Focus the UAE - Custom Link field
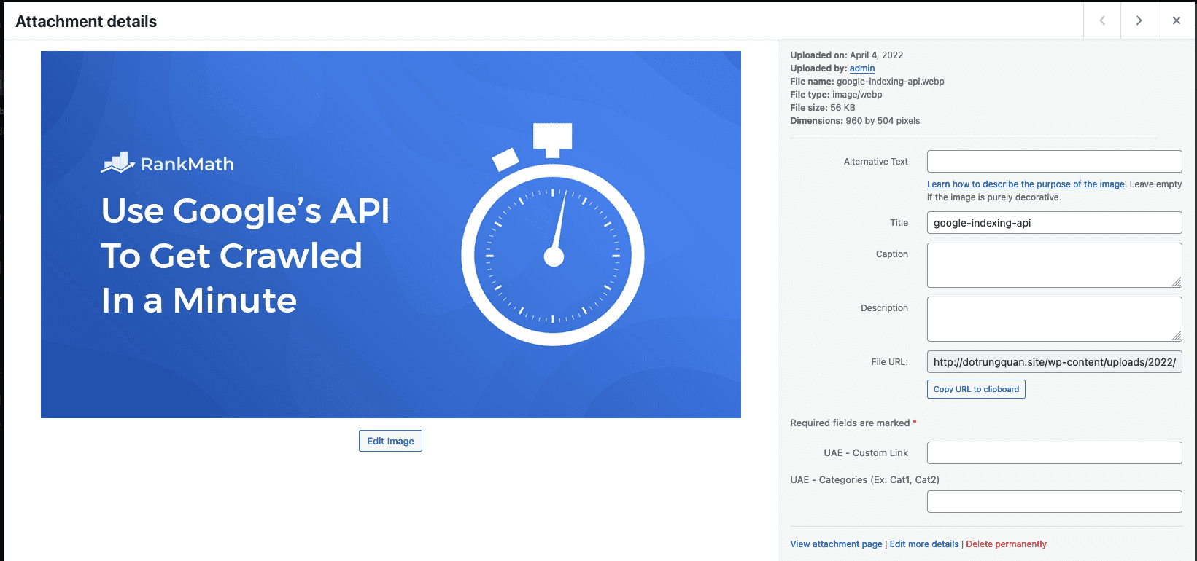This screenshot has width=1197, height=561. point(1054,452)
